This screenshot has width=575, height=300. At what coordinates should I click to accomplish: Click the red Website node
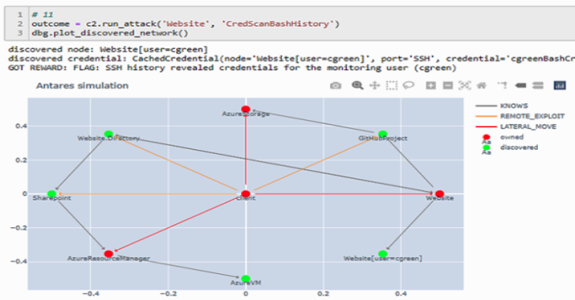coord(439,193)
